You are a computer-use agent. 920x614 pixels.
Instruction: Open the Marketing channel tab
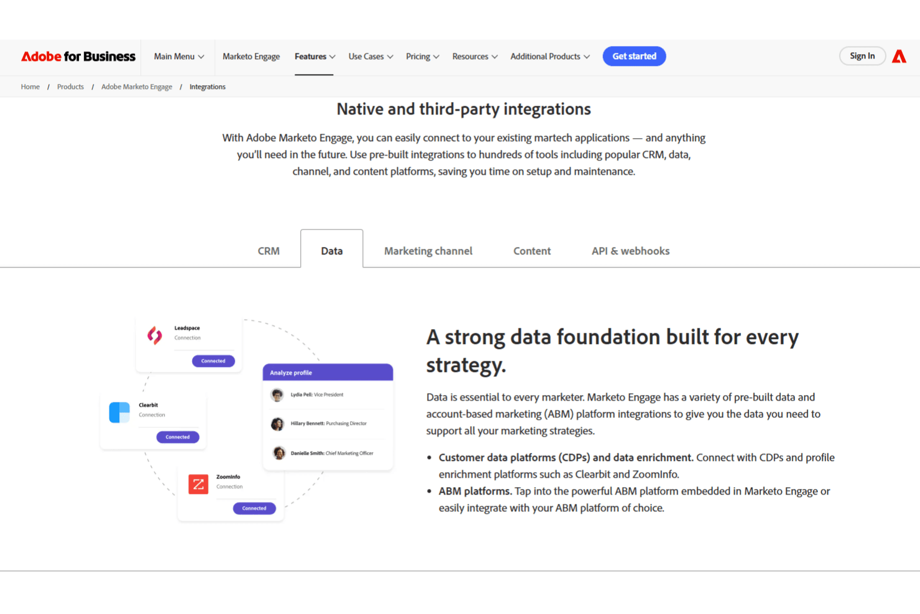click(x=428, y=251)
